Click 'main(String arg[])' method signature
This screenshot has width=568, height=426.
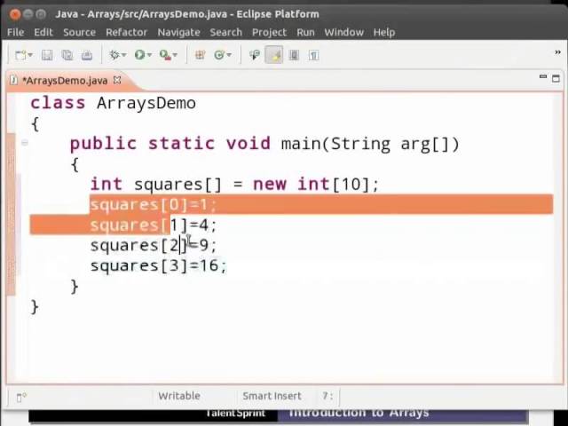(370, 144)
